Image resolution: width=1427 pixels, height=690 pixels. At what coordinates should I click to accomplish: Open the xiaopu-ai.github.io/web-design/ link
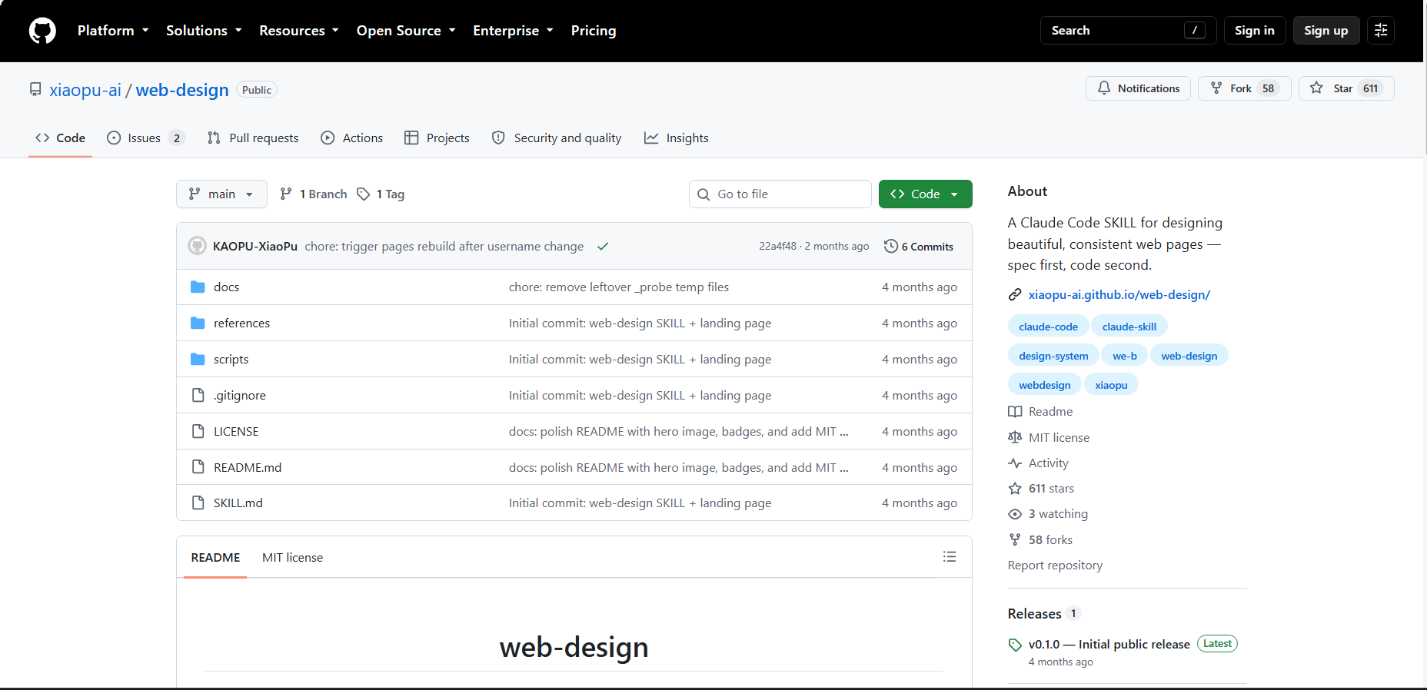tap(1119, 295)
